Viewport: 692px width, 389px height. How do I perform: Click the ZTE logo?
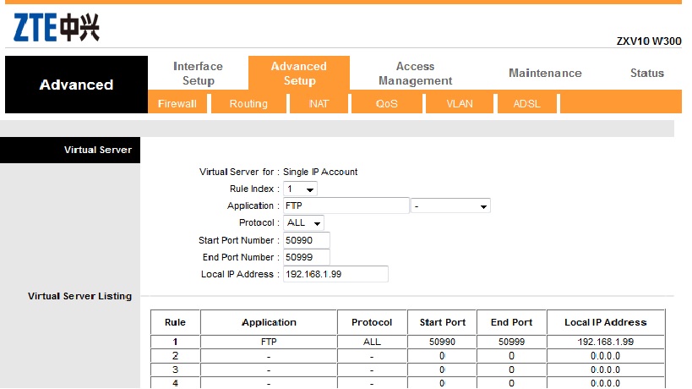(57, 28)
